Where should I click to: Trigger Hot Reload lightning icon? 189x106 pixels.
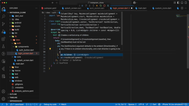pyautogui.click(x=97, y=6)
